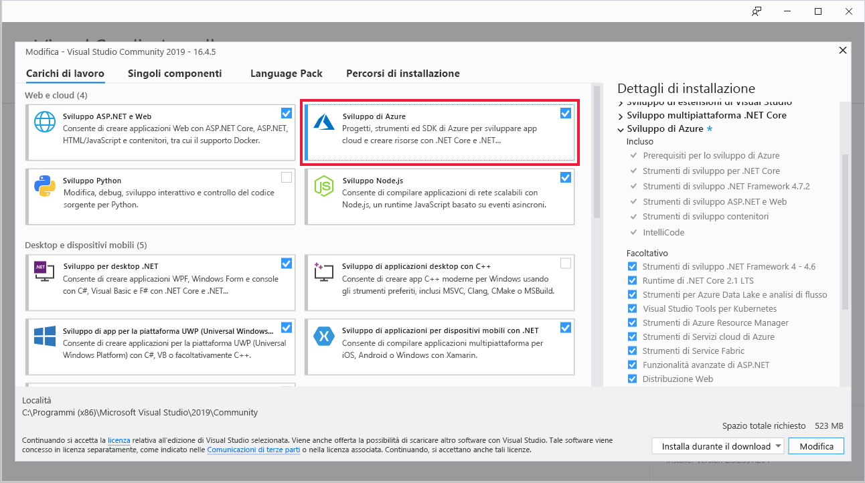Click the Azure logo icon

click(325, 121)
